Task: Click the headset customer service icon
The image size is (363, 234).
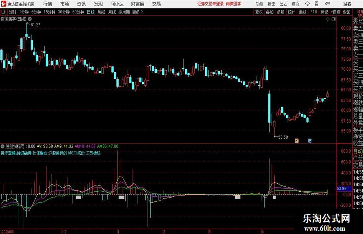Action: coord(307,4)
